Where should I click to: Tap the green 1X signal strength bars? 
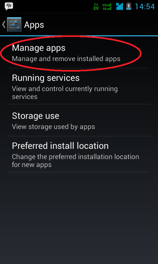(x=107, y=9)
